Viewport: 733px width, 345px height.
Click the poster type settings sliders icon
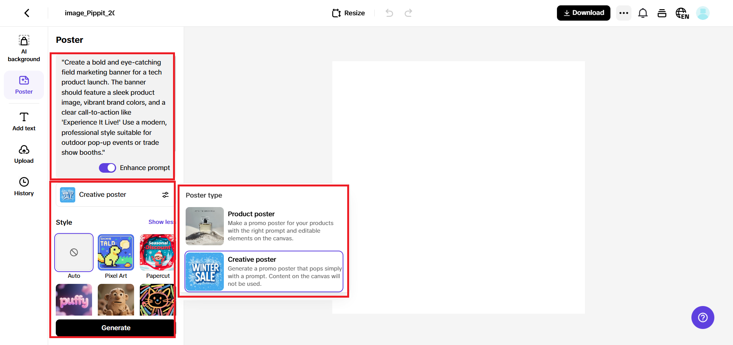coord(165,195)
